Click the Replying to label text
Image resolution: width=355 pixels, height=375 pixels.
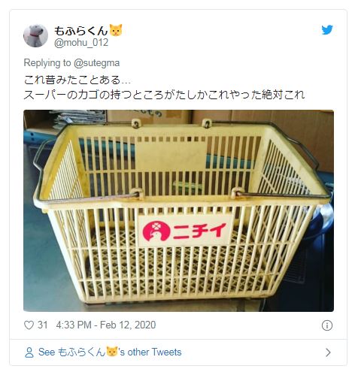[x=47, y=63]
